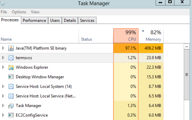This screenshot has width=192, height=120.
Task: Select the termsvcs process name
Action: 24,58
